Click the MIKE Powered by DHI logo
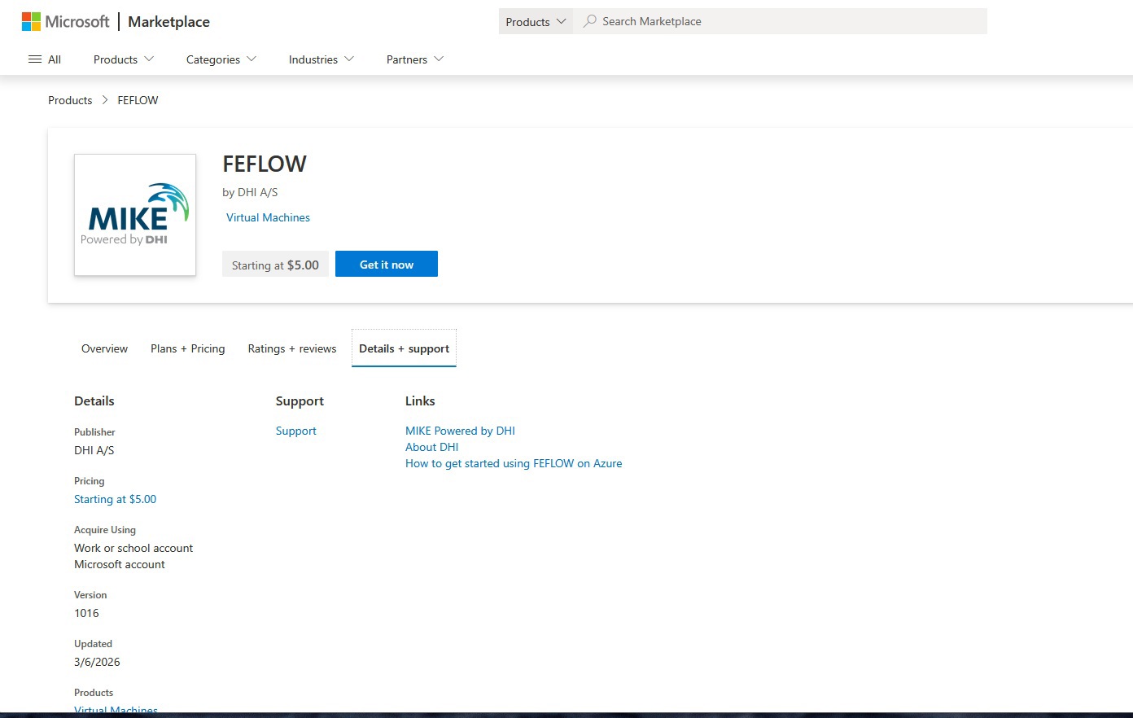The image size is (1133, 718). 135,215
